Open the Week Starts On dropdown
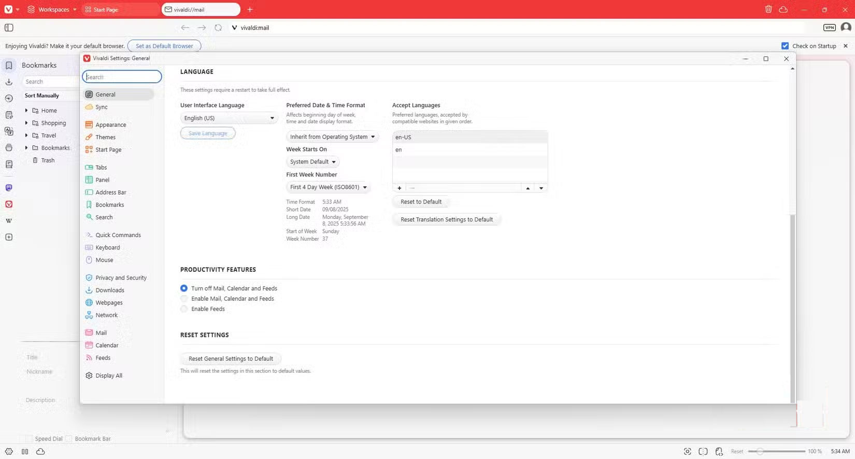 tap(312, 162)
